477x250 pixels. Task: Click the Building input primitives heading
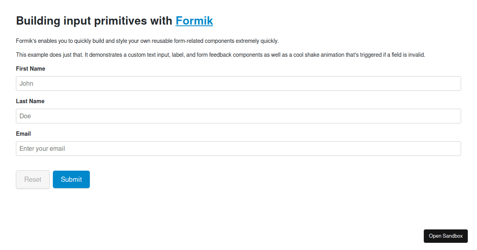point(95,21)
